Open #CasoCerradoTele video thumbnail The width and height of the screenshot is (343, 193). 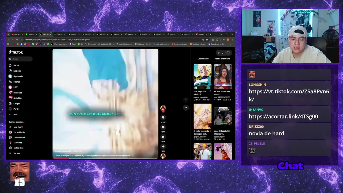click(223, 76)
